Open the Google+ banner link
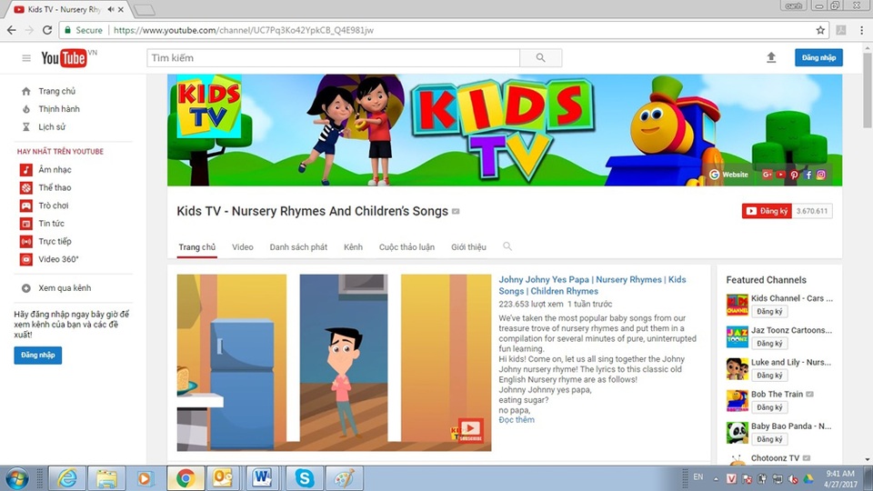The width and height of the screenshot is (873, 491). point(768,175)
